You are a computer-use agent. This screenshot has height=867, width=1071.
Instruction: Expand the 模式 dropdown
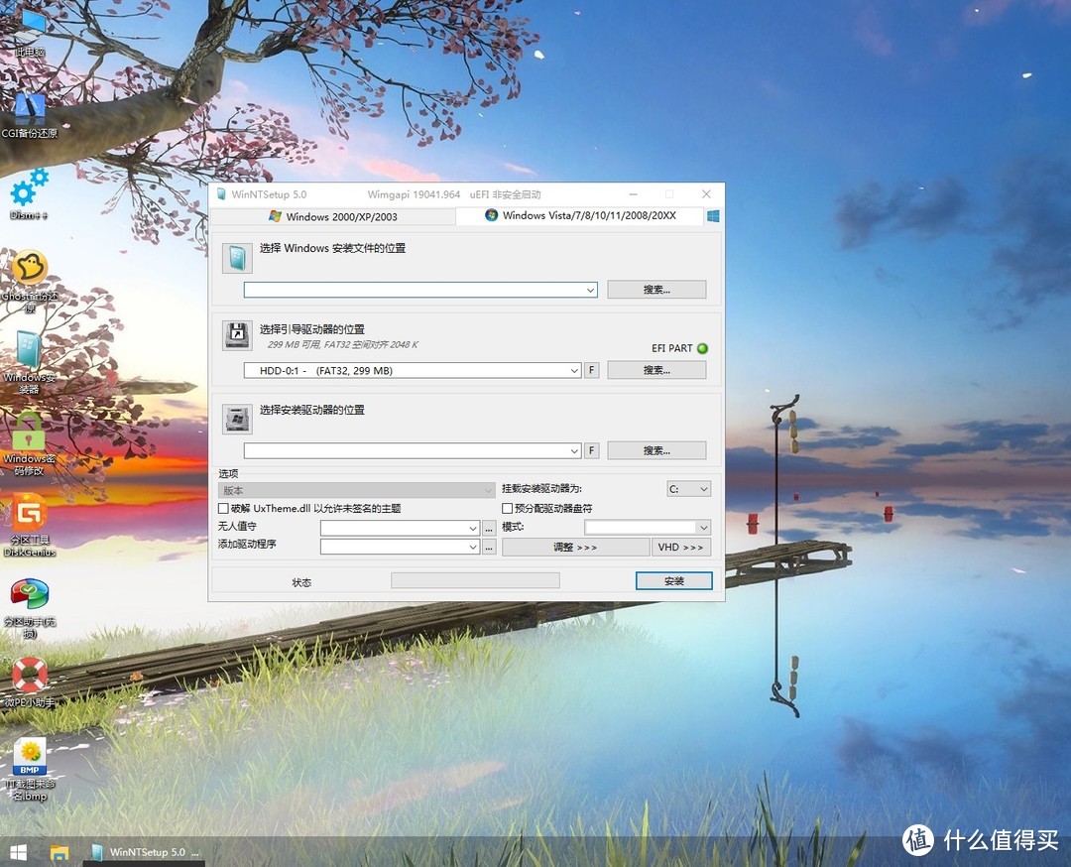tap(703, 528)
